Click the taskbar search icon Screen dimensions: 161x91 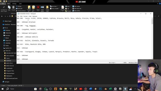[x=8, y=89]
